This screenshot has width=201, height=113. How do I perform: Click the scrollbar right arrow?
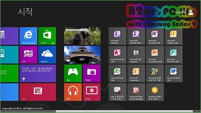pyautogui.click(x=195, y=111)
